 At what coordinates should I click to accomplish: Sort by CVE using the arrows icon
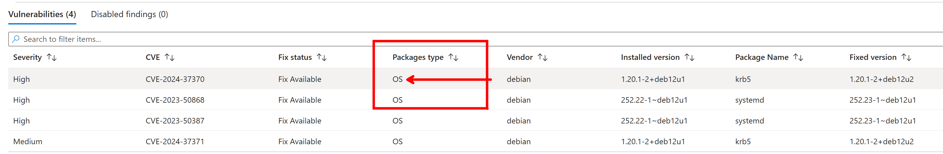(x=170, y=57)
